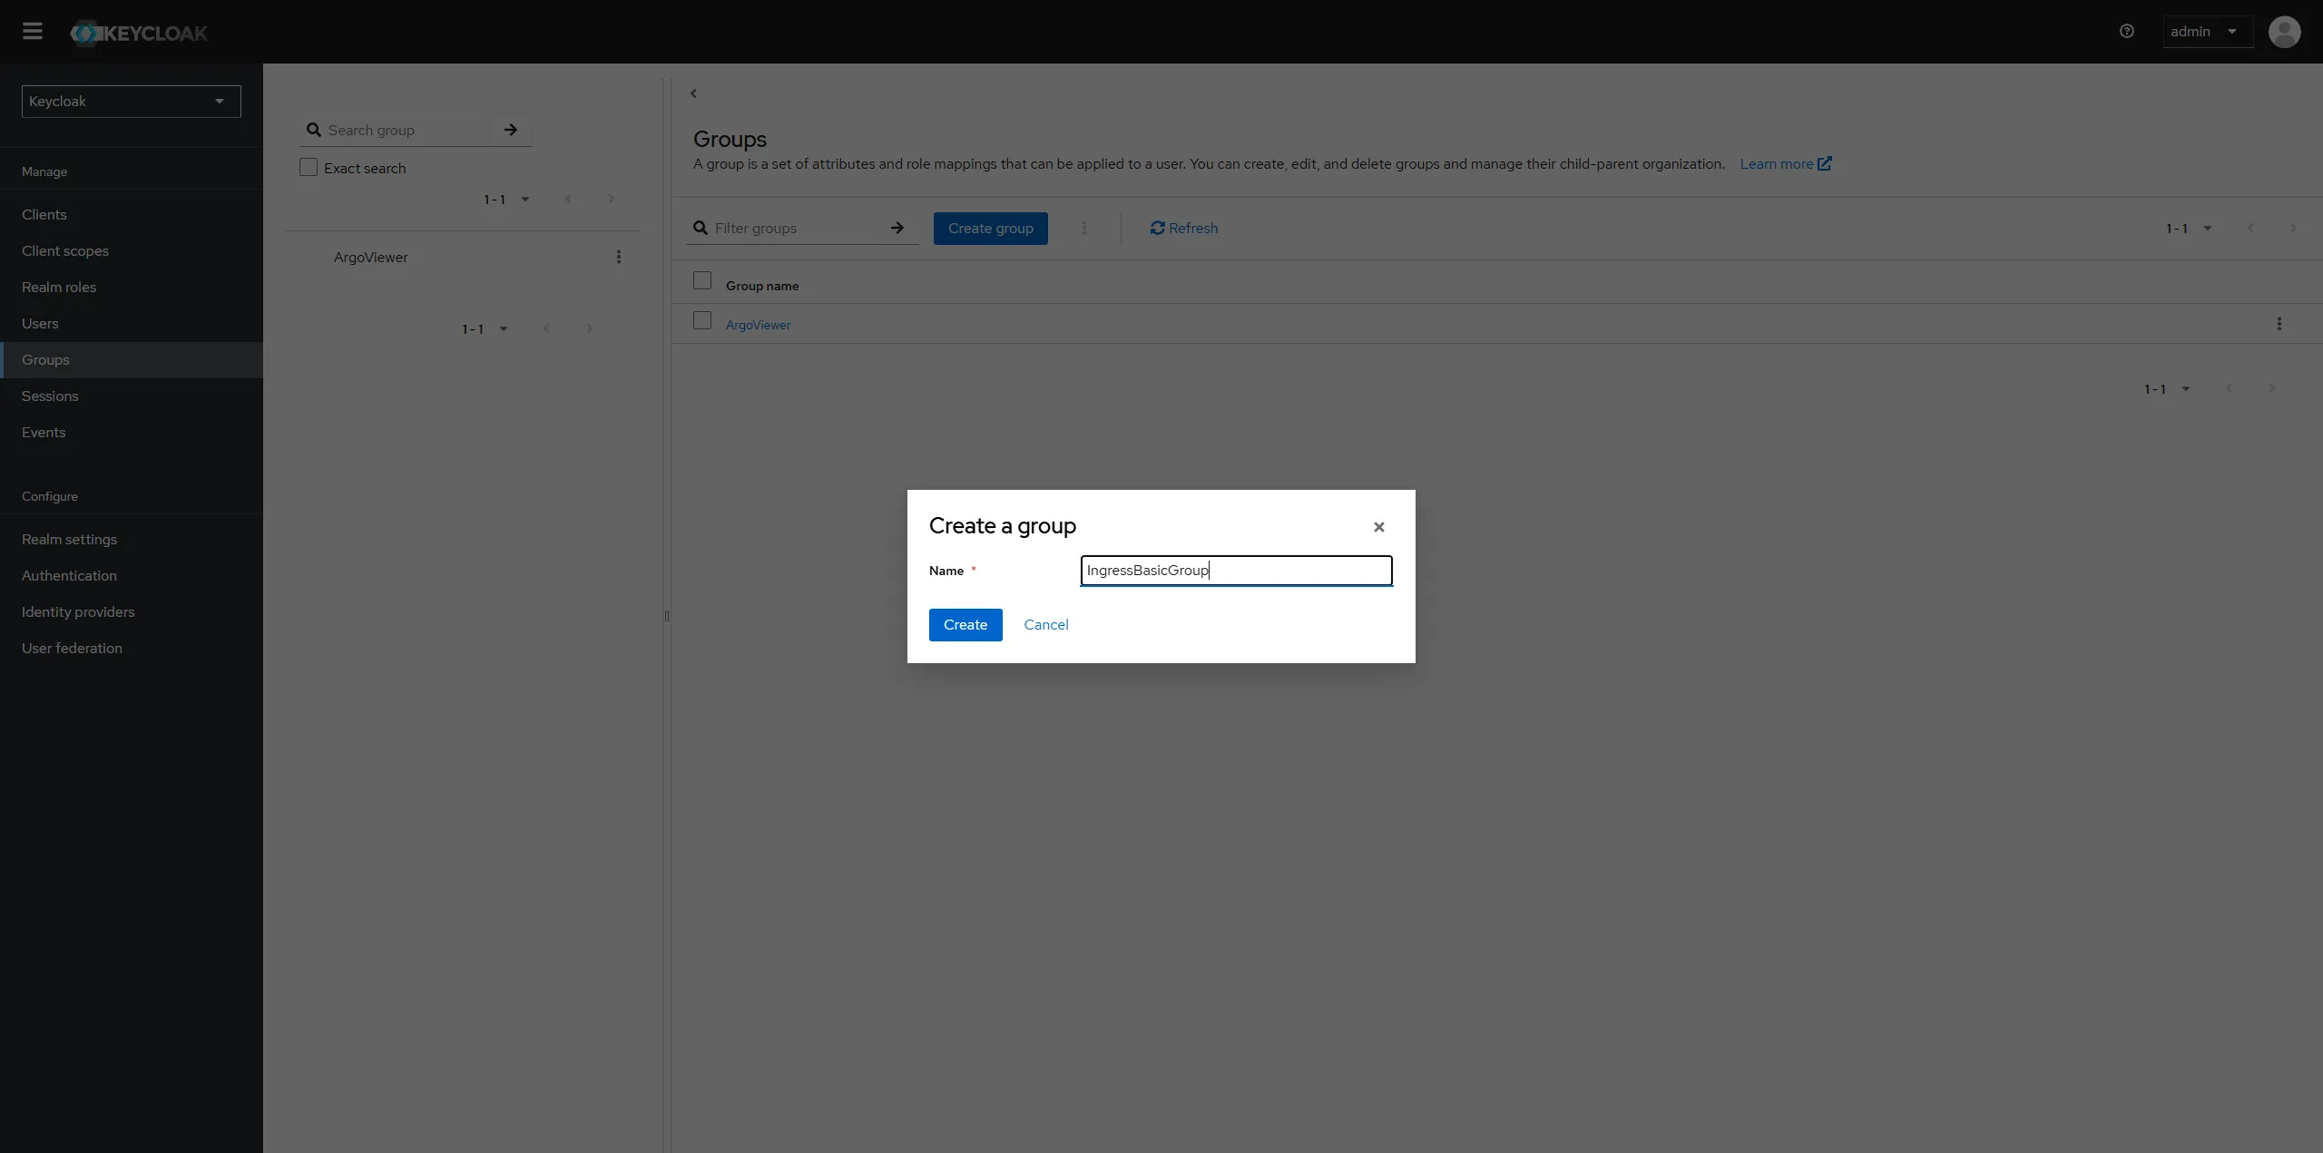Go to the previous page in the table's bottom pagination
The width and height of the screenshot is (2323, 1153).
tap(2229, 388)
